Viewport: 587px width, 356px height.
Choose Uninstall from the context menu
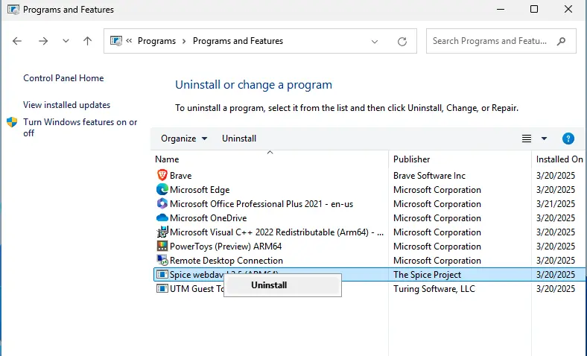(x=269, y=285)
